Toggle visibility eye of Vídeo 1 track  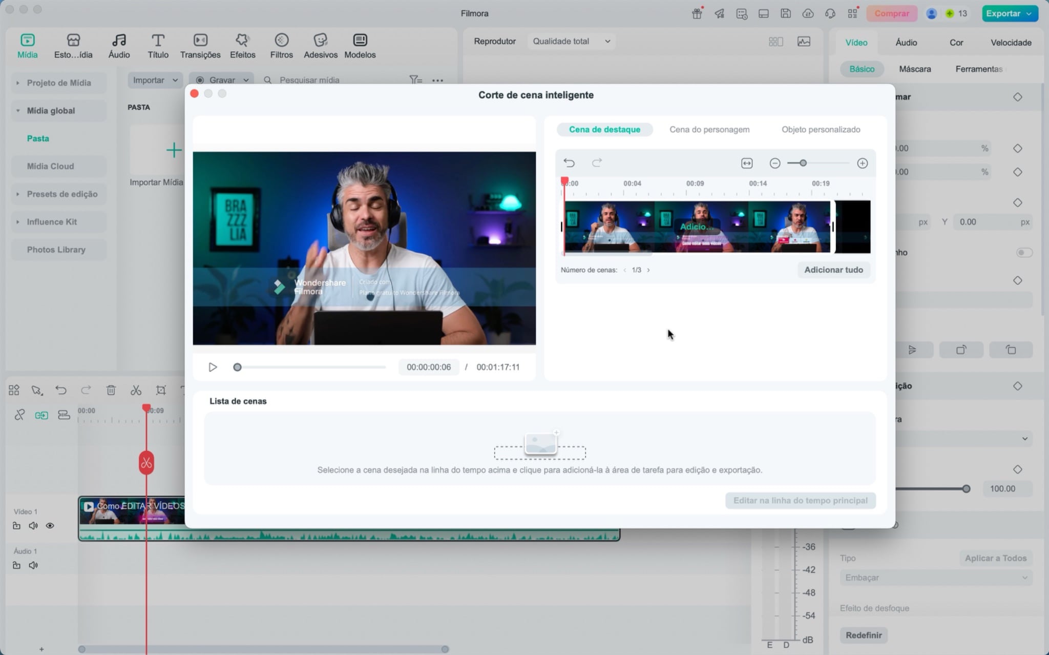(50, 525)
